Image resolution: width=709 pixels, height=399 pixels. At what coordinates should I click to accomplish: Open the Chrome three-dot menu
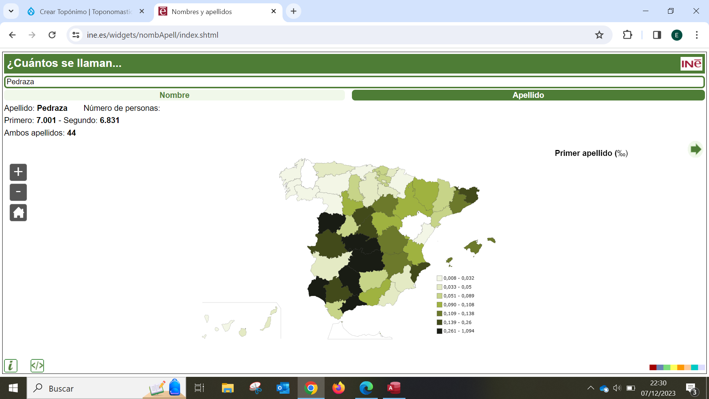pyautogui.click(x=696, y=35)
